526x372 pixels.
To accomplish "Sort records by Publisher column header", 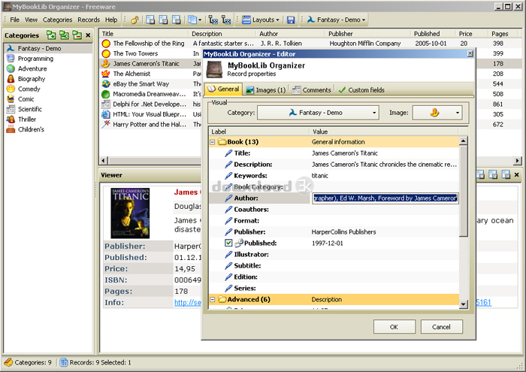I will click(x=368, y=34).
